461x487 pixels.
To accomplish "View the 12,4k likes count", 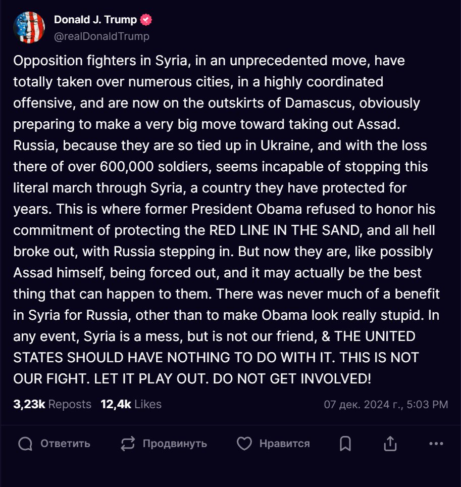I will [116, 404].
